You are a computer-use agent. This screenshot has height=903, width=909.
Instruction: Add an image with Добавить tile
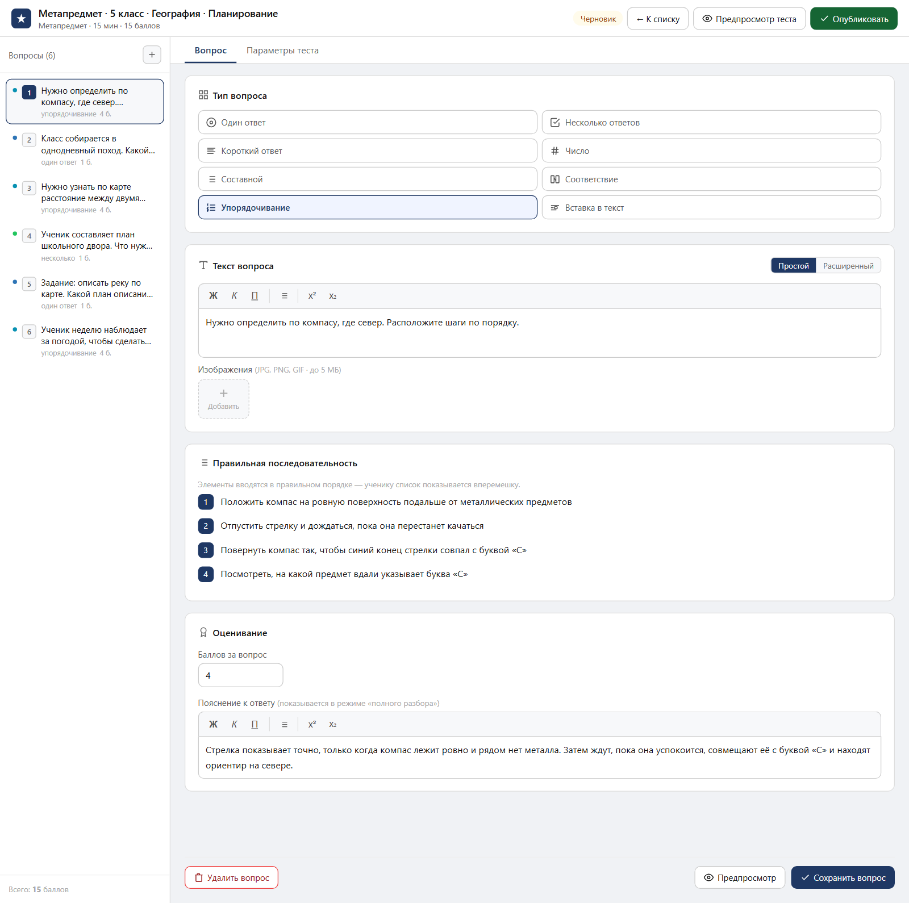(x=224, y=399)
